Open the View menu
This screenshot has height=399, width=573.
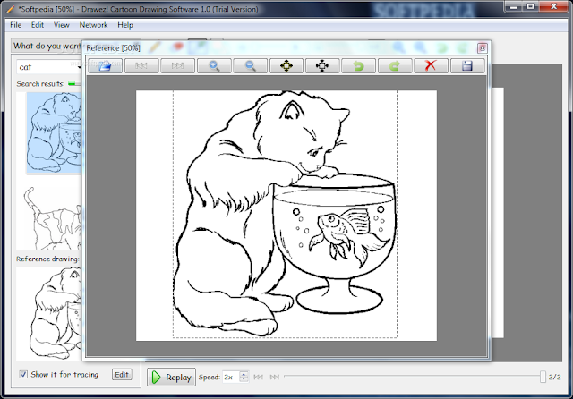tap(62, 25)
